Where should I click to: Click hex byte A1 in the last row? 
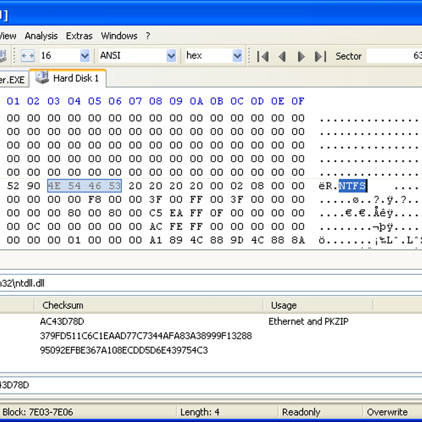pos(155,240)
